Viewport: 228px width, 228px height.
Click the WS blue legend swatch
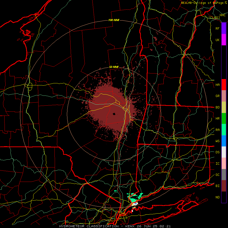[224, 141]
